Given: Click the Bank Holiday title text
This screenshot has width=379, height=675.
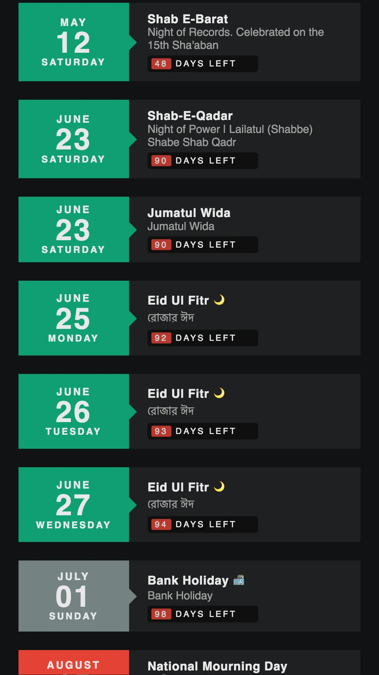Looking at the screenshot, I should click(188, 580).
